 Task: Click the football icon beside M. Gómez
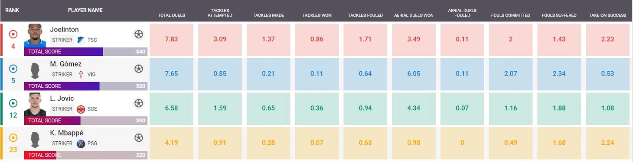point(138,68)
